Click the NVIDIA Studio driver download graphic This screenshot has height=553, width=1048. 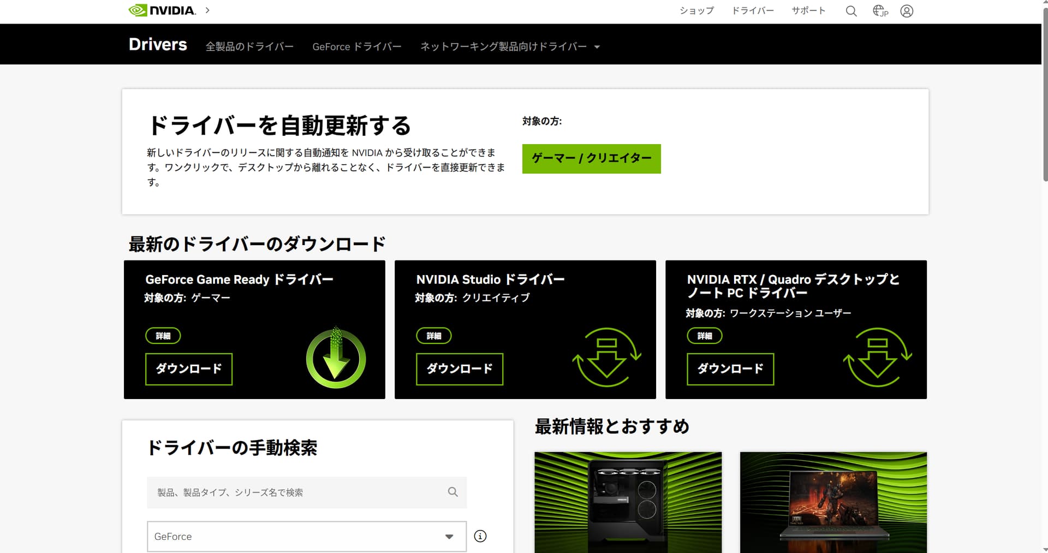pyautogui.click(x=606, y=358)
